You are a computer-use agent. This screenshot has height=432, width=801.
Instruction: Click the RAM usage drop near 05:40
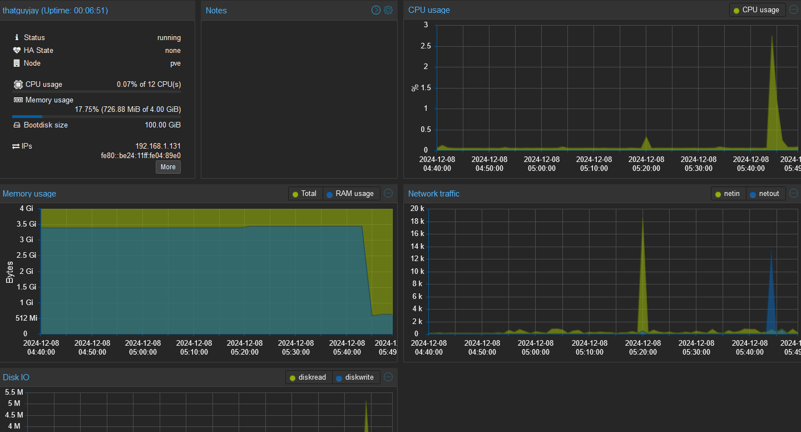click(x=367, y=271)
